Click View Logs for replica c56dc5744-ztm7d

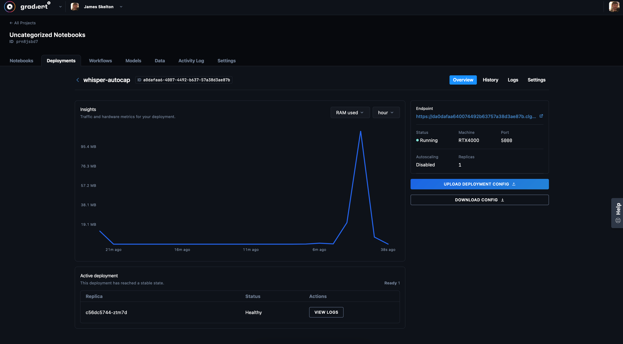[x=326, y=312]
